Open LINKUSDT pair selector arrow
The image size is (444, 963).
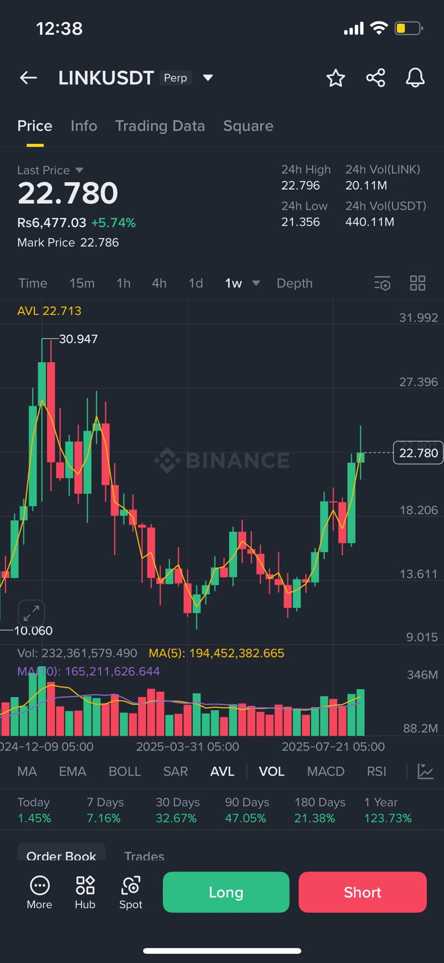[x=208, y=78]
